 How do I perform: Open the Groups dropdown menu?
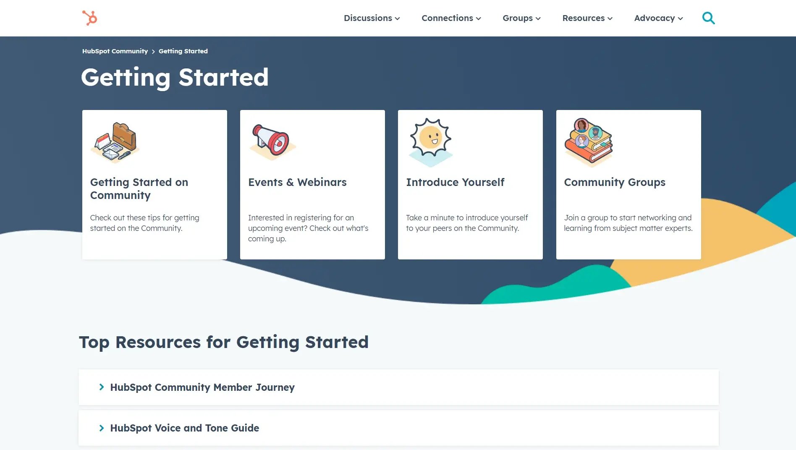tap(522, 18)
